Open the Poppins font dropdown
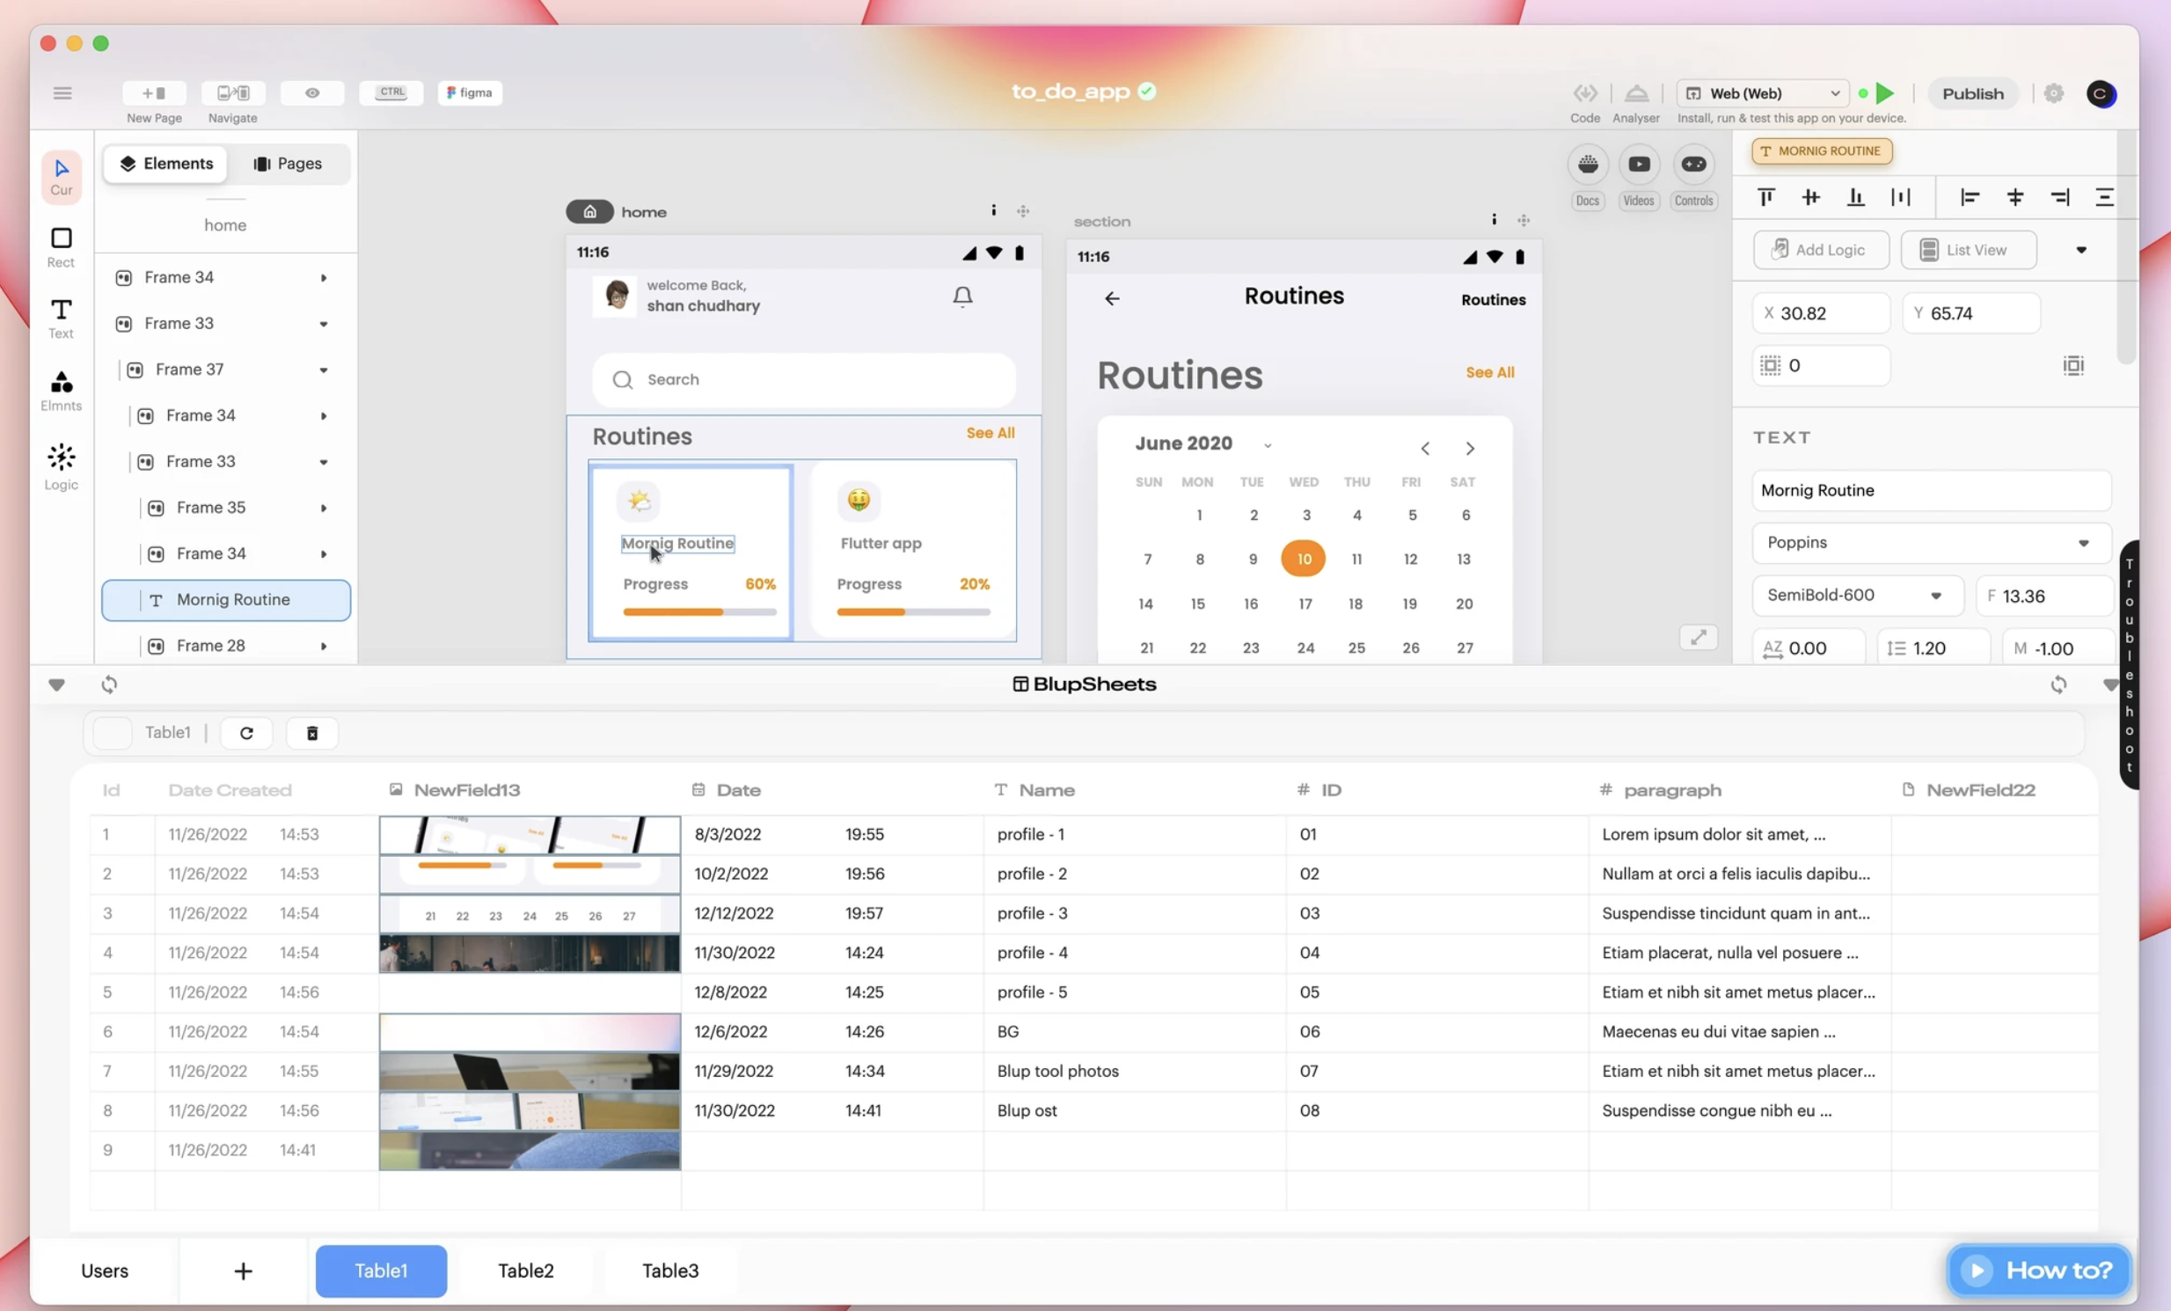Image resolution: width=2171 pixels, height=1311 pixels. click(x=1931, y=543)
